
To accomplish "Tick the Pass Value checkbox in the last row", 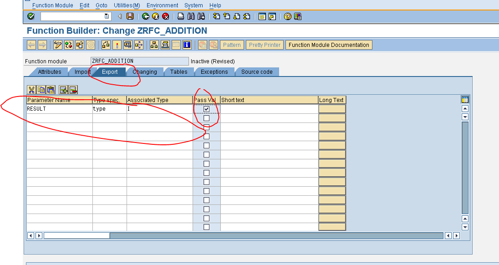I will click(x=207, y=227).
